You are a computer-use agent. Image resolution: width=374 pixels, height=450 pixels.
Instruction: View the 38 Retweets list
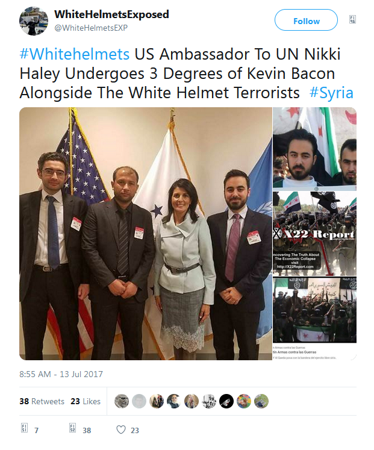pyautogui.click(x=42, y=401)
